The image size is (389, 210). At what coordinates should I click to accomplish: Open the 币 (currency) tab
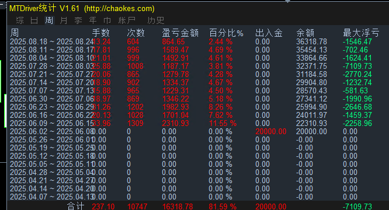107,20
